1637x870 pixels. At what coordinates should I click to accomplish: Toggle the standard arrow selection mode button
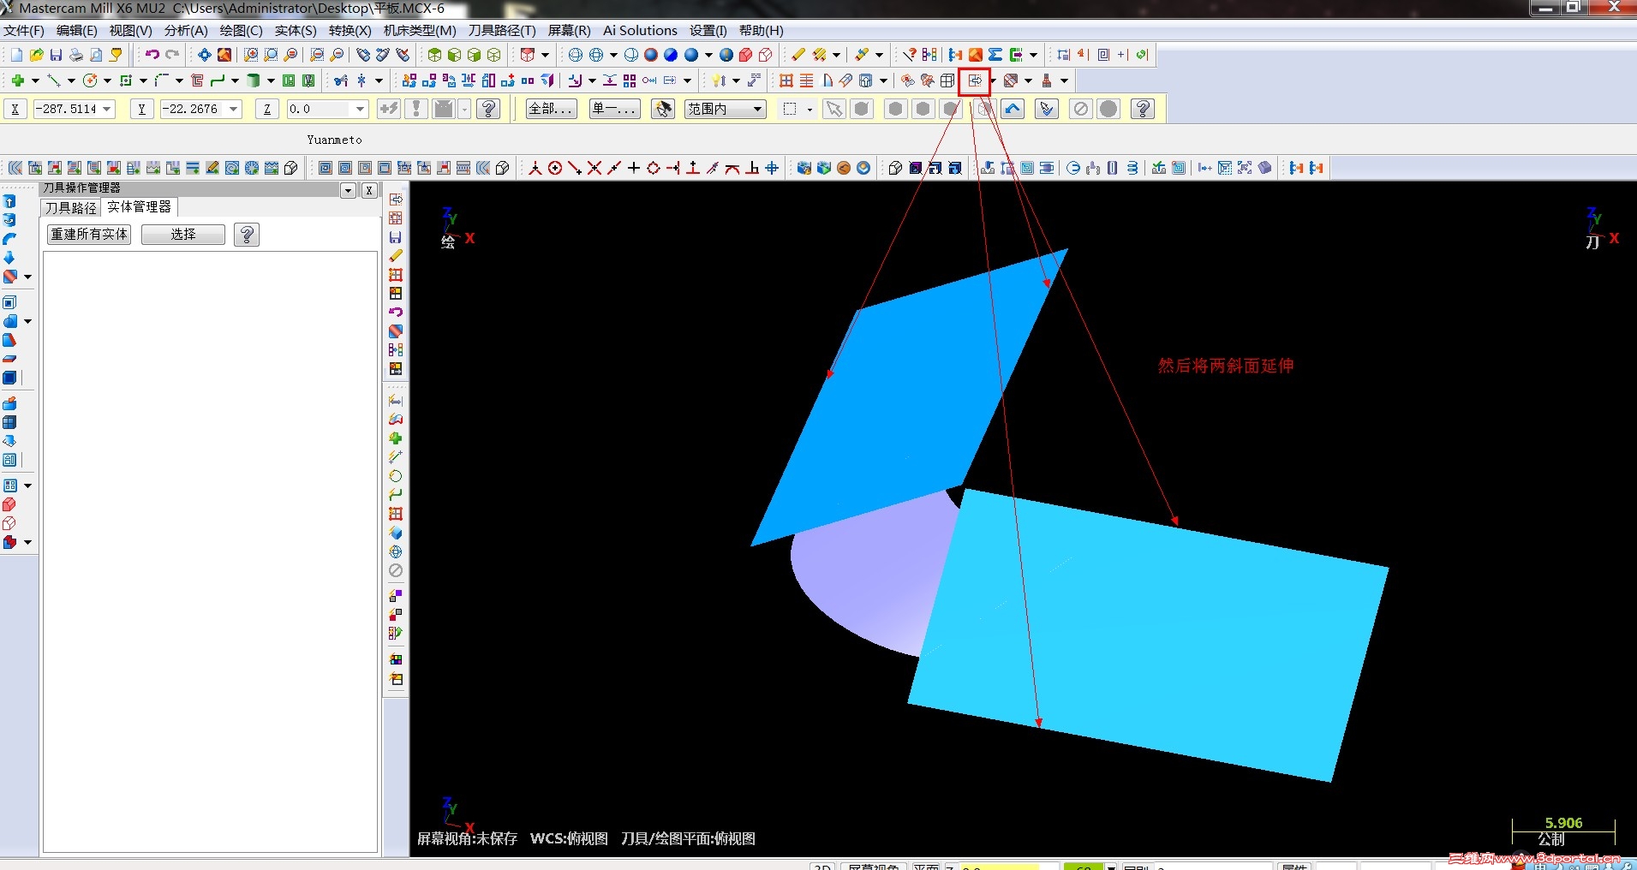point(833,109)
